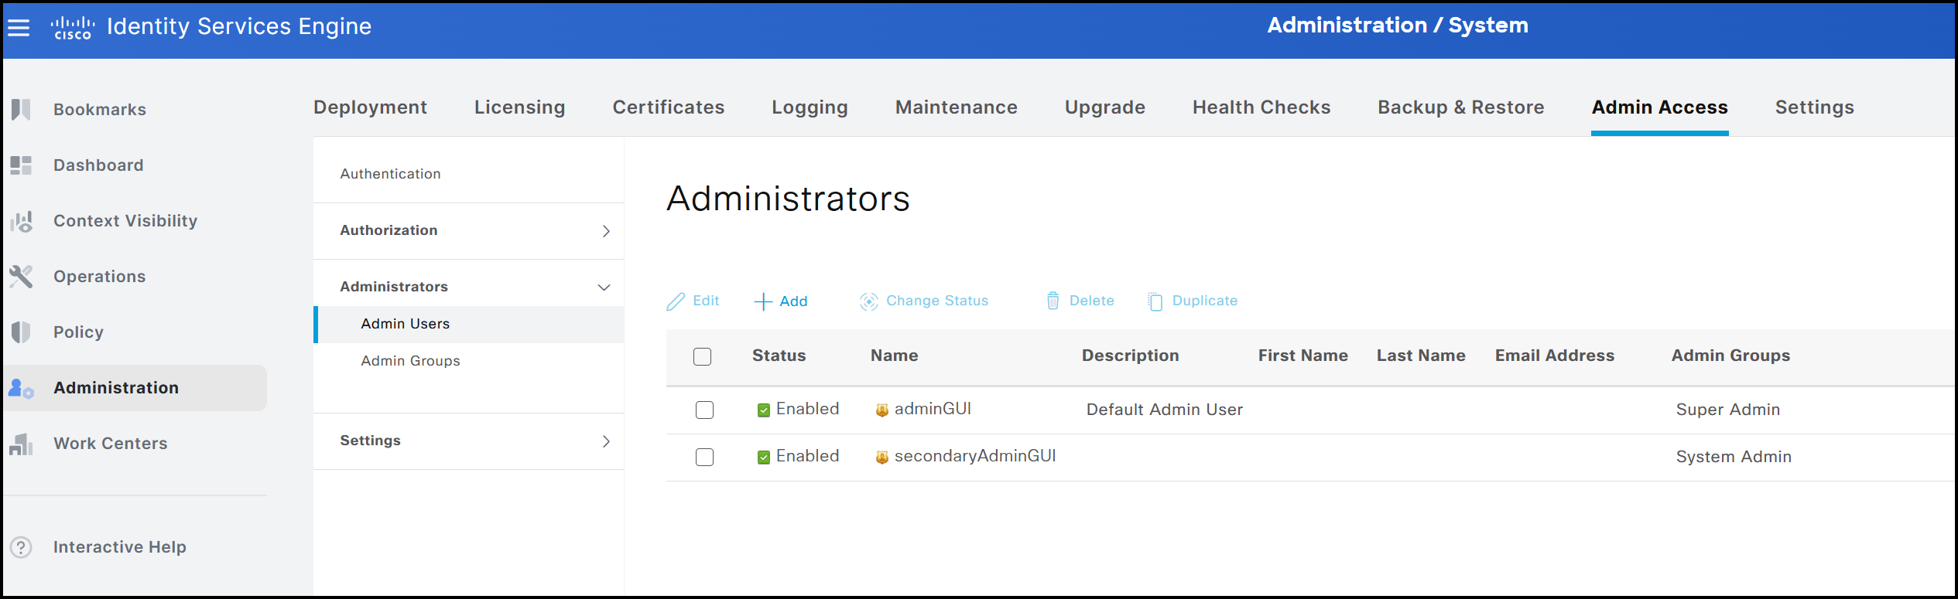Viewport: 1958px width, 599px height.
Task: Click the Delete trash icon
Action: pyautogui.click(x=1053, y=301)
